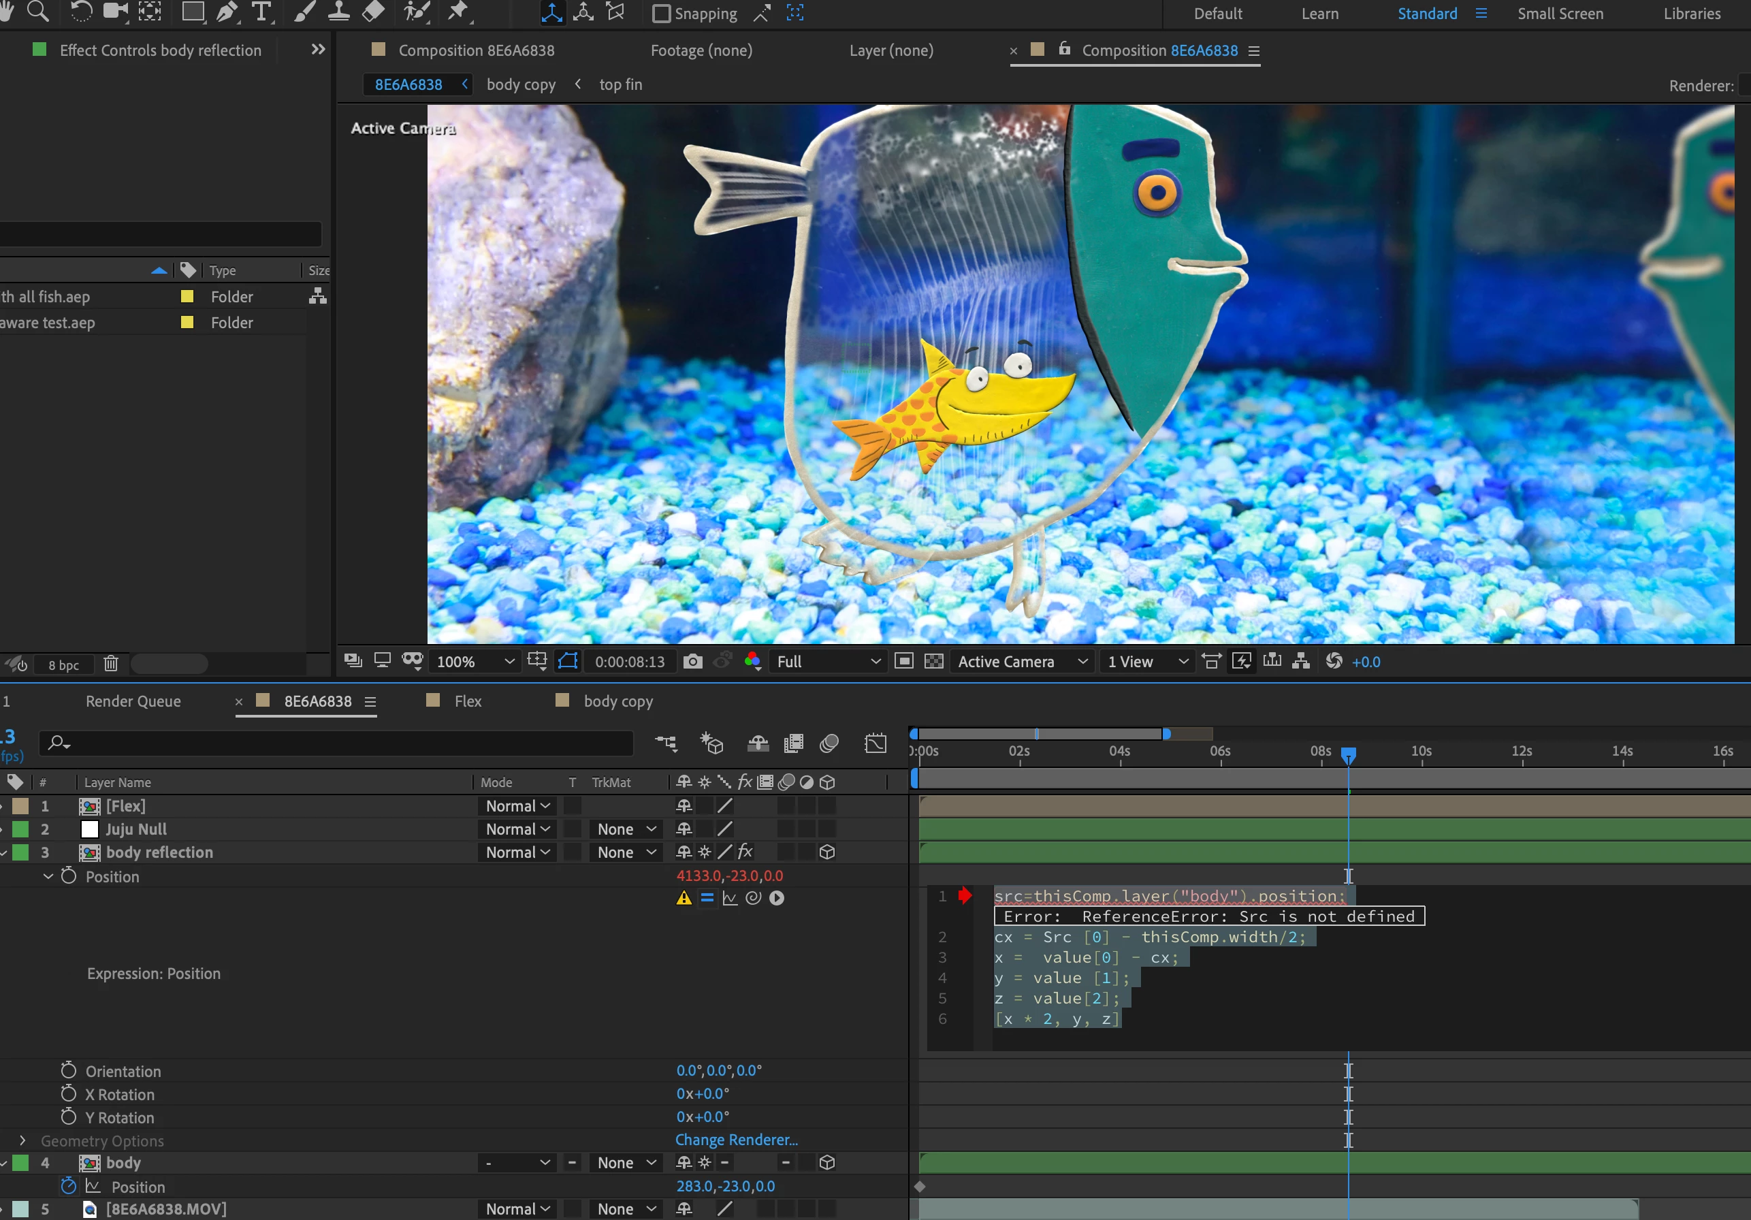The image size is (1751, 1220).
Task: Select the Pen tool
Action: [x=227, y=12]
